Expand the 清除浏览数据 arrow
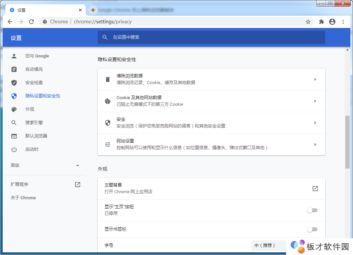Viewport: 353px width, 255px height. (x=315, y=79)
